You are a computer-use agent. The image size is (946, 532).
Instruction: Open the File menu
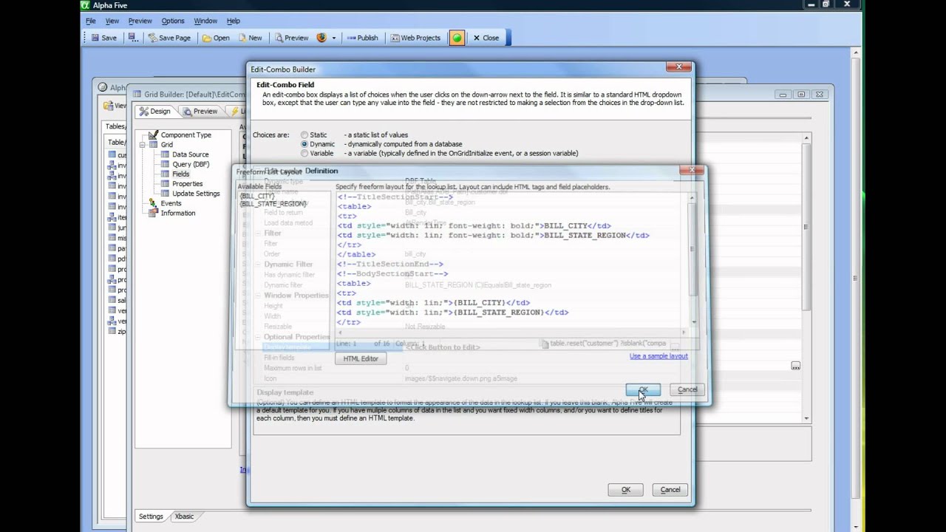point(91,21)
